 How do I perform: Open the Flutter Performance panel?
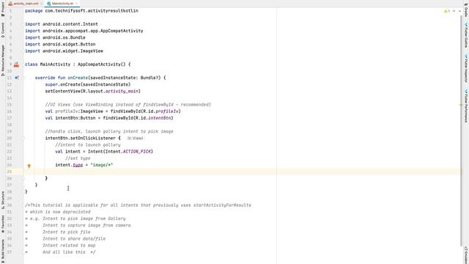[466, 106]
